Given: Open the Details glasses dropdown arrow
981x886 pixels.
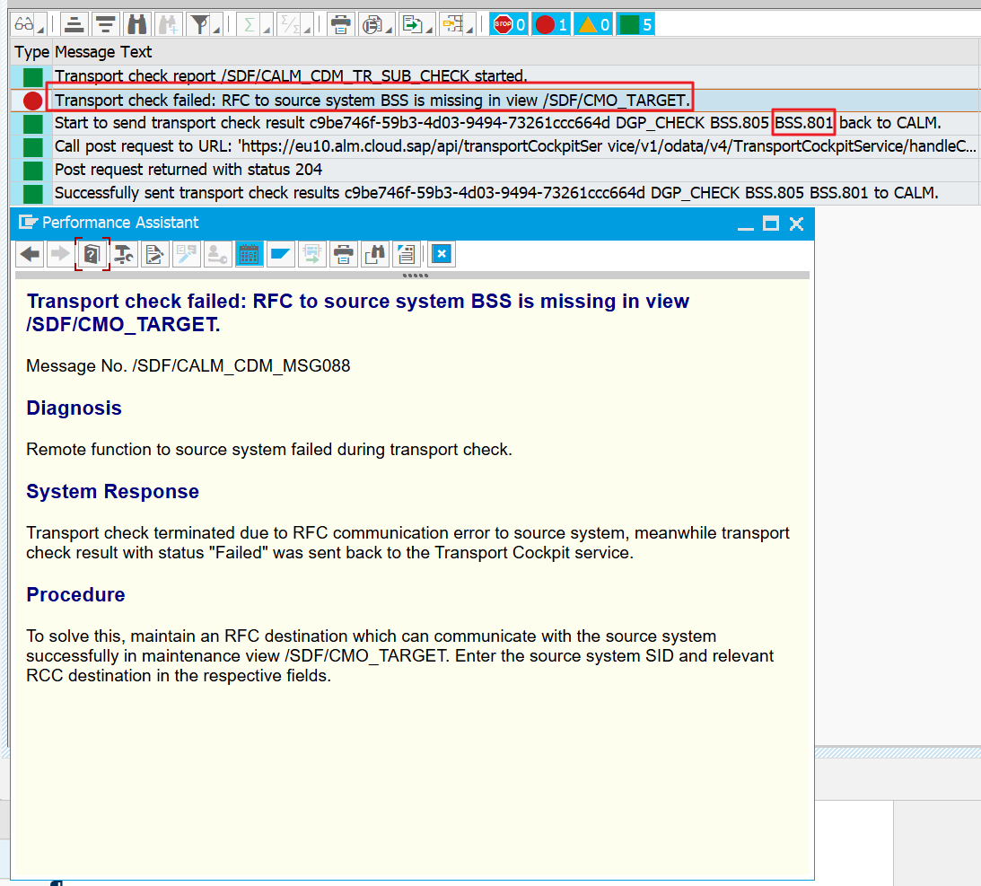Looking at the screenshot, I should point(41,28).
